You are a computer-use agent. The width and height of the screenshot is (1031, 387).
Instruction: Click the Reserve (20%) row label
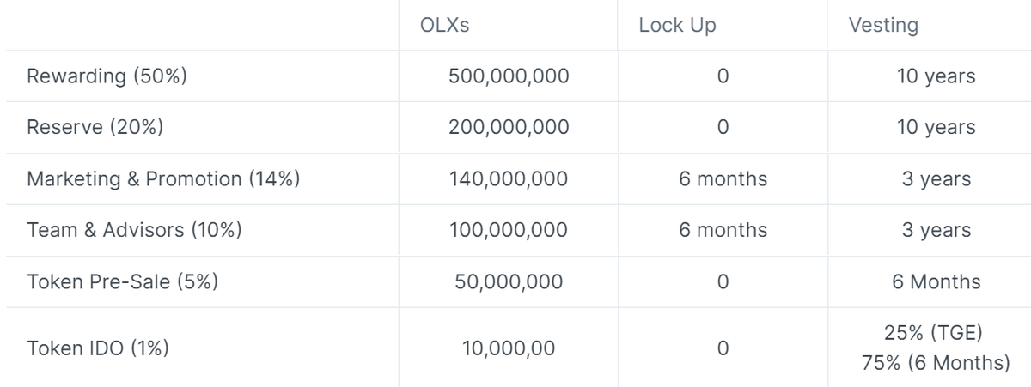tap(95, 128)
